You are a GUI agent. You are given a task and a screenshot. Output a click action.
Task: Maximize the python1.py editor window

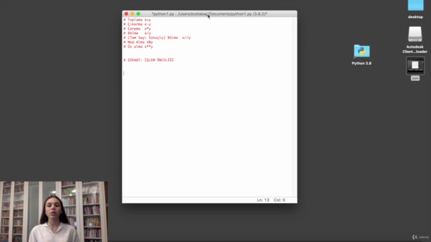coord(138,13)
